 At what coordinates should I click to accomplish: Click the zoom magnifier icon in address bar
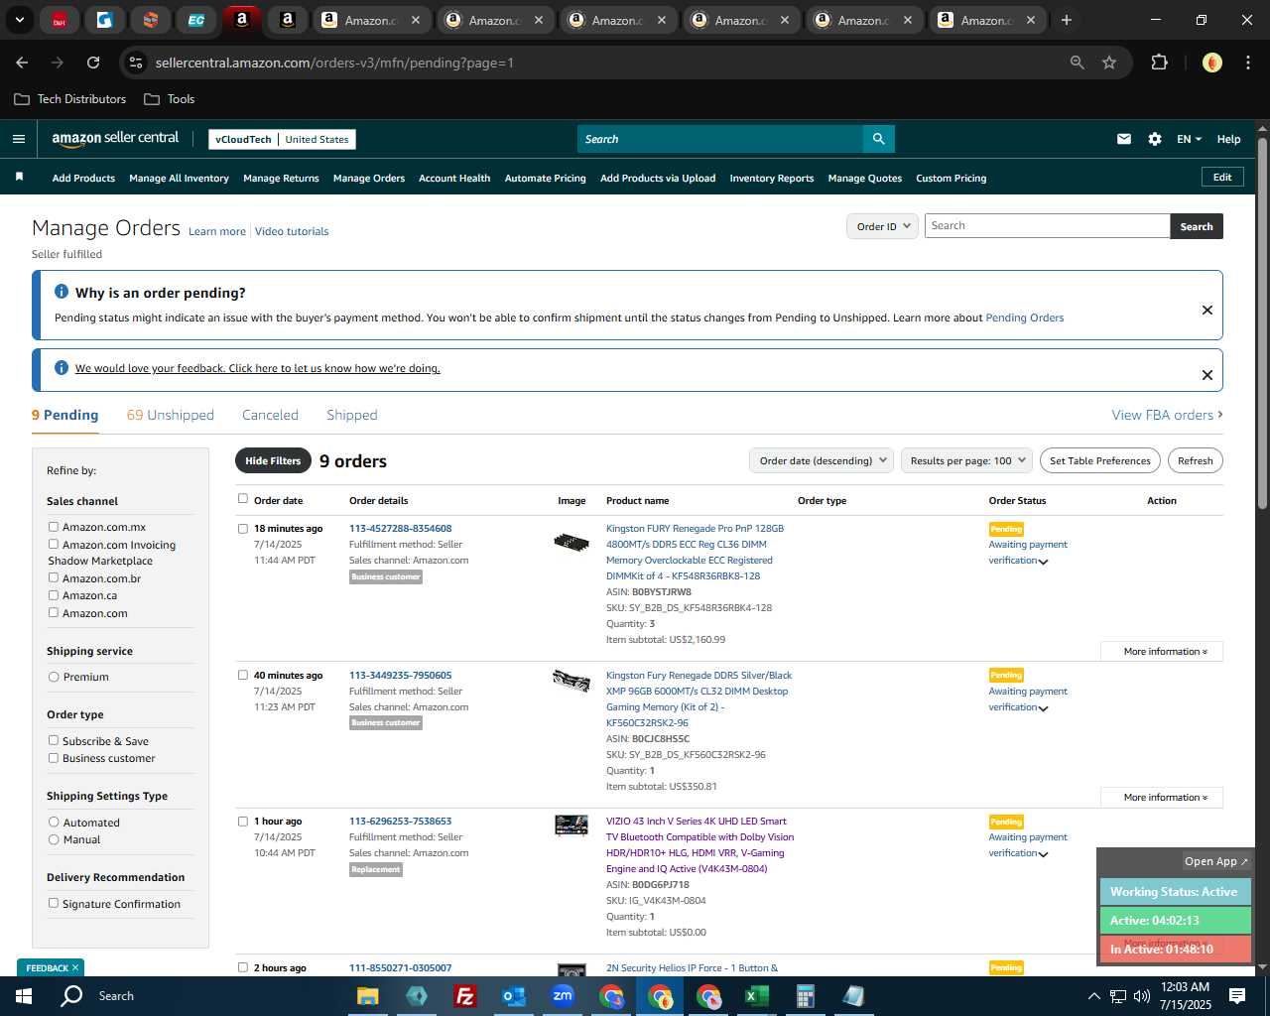coord(1078,63)
